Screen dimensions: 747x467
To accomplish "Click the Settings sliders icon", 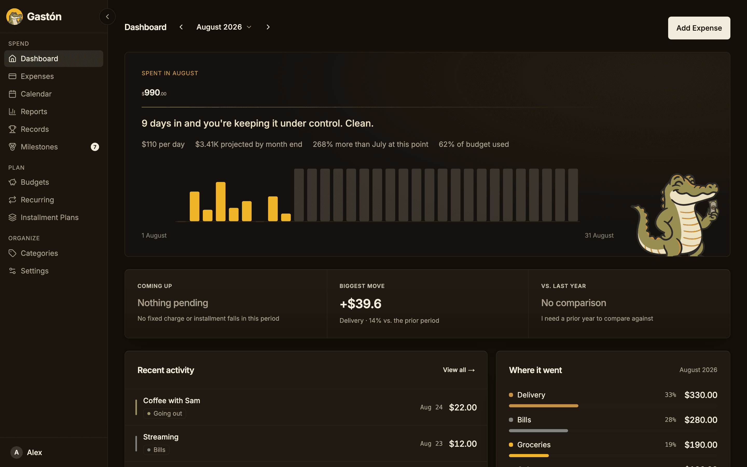I will 12,271.
